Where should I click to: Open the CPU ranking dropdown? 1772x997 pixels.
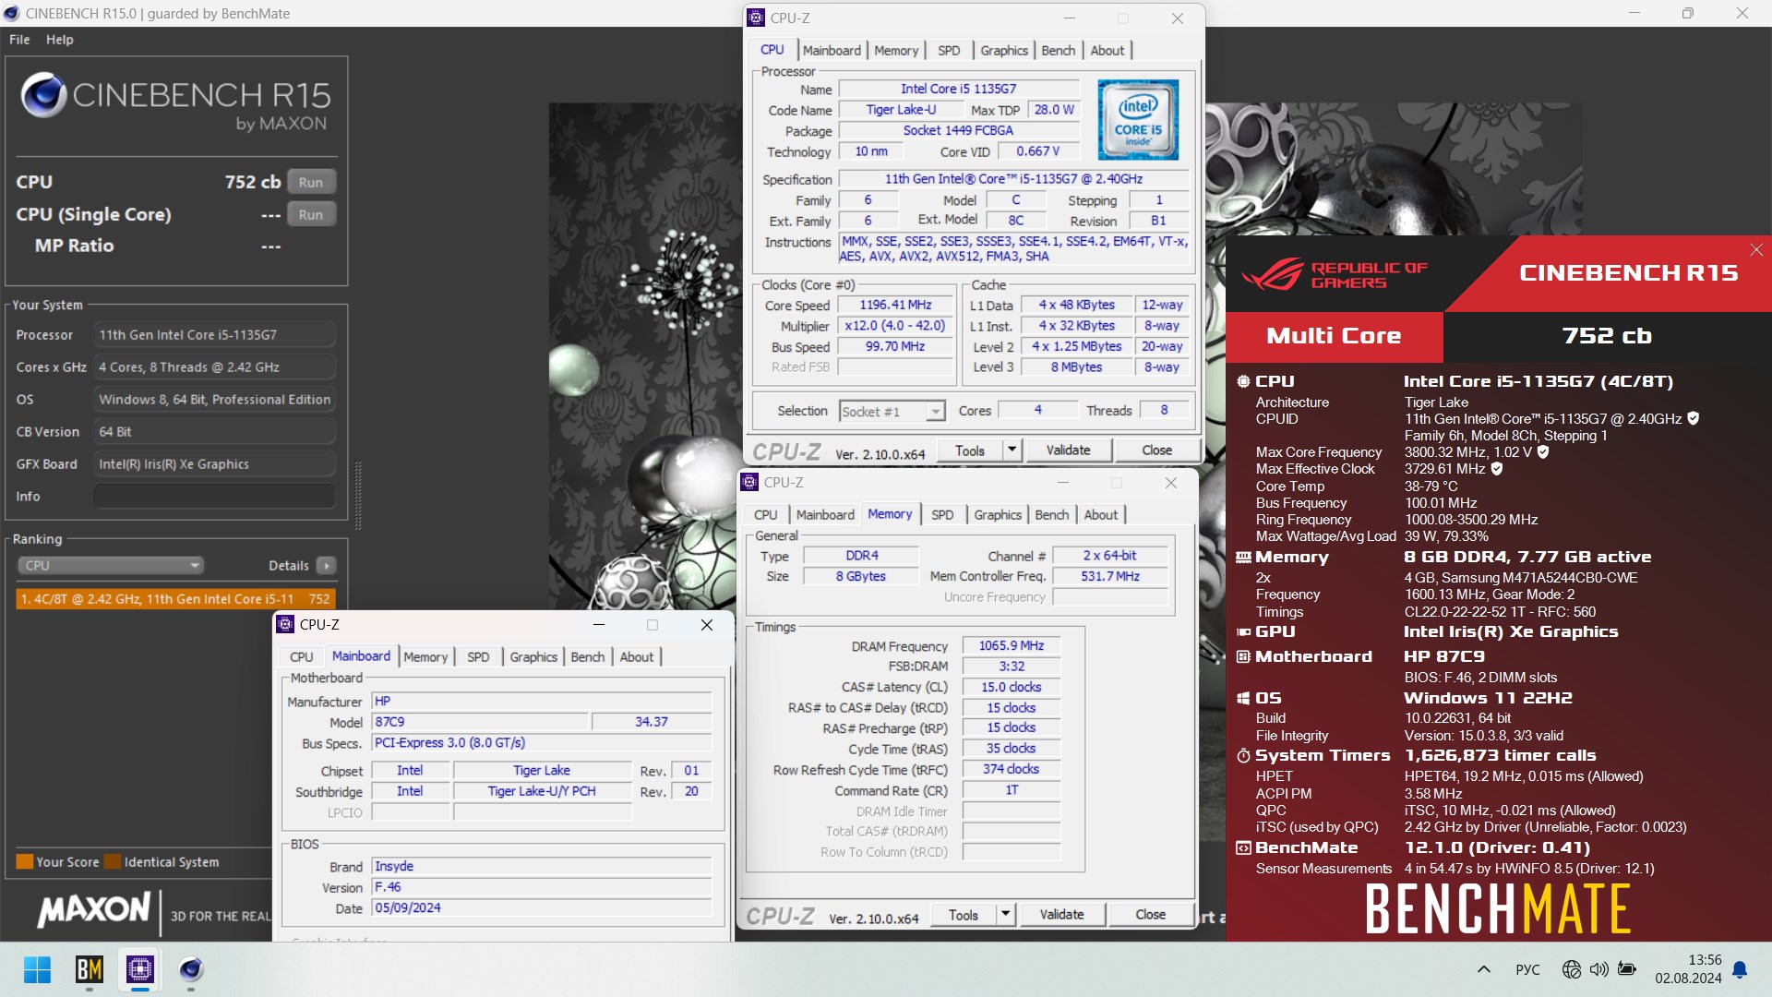(x=110, y=566)
